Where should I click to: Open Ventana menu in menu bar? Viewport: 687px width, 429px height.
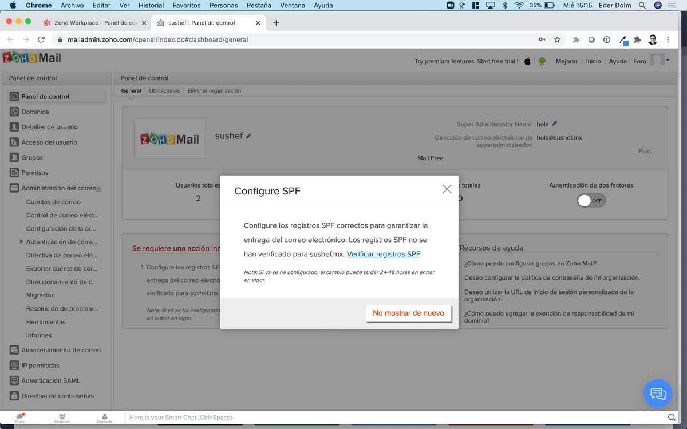[293, 5]
